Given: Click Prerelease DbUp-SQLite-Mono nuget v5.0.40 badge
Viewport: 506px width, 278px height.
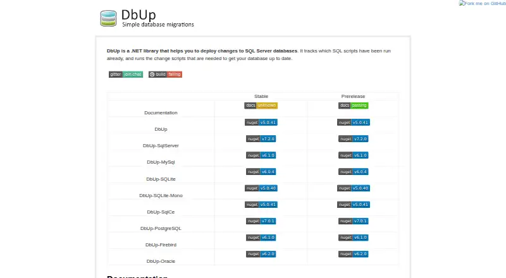Looking at the screenshot, I should click(x=354, y=188).
